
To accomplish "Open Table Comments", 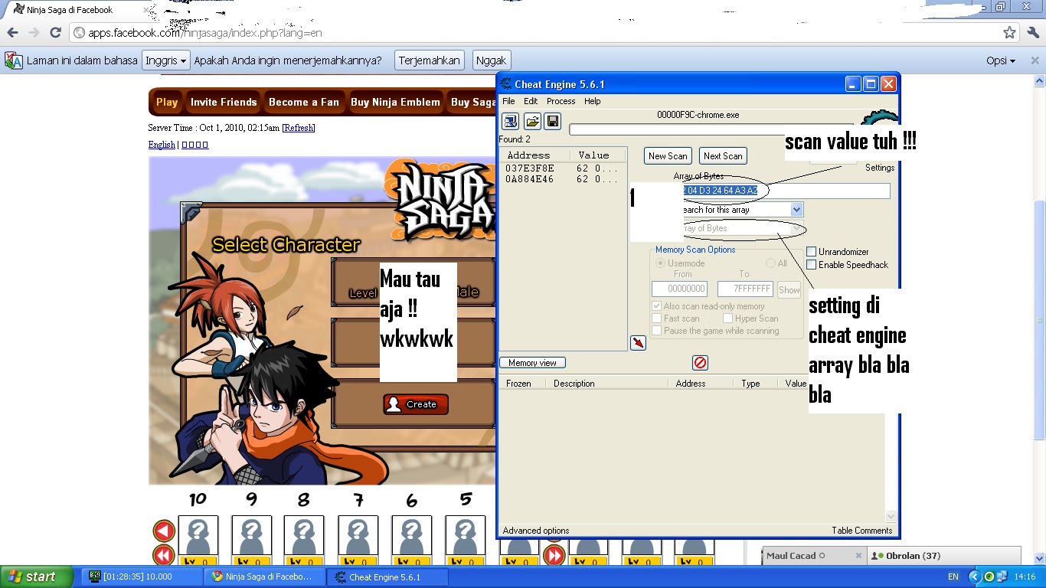I will (x=862, y=531).
